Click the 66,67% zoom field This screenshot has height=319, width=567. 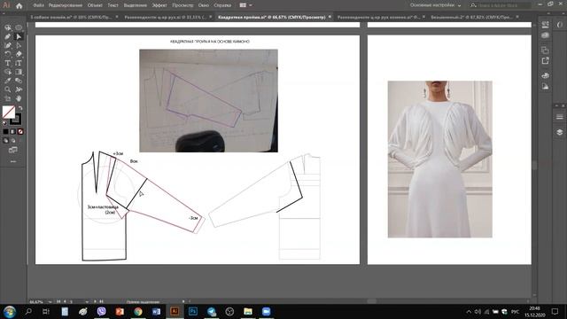pos(36,301)
